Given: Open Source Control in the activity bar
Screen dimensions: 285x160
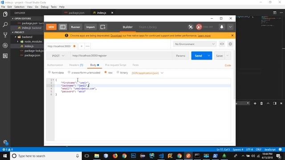Looking at the screenshot, I should pyautogui.click(x=5, y=35).
